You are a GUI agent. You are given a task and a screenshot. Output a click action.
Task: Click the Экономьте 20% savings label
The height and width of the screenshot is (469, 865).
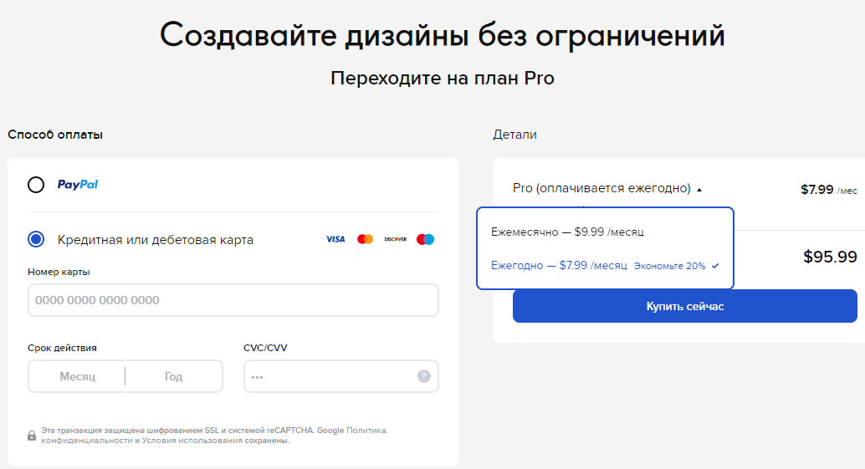coord(670,266)
